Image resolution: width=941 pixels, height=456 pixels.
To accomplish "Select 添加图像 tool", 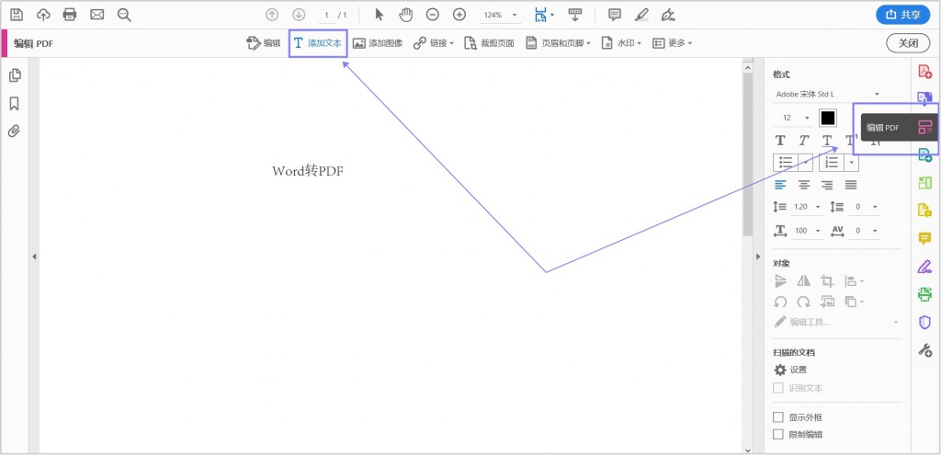I will coord(378,43).
